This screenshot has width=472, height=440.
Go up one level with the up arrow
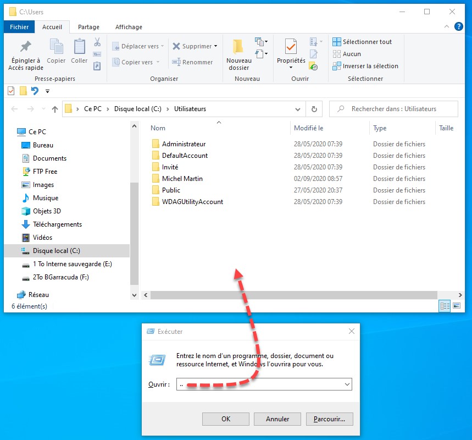[55, 109]
